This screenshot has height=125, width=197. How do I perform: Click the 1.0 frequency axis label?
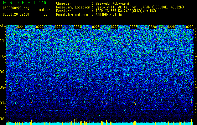[x=3, y=56]
